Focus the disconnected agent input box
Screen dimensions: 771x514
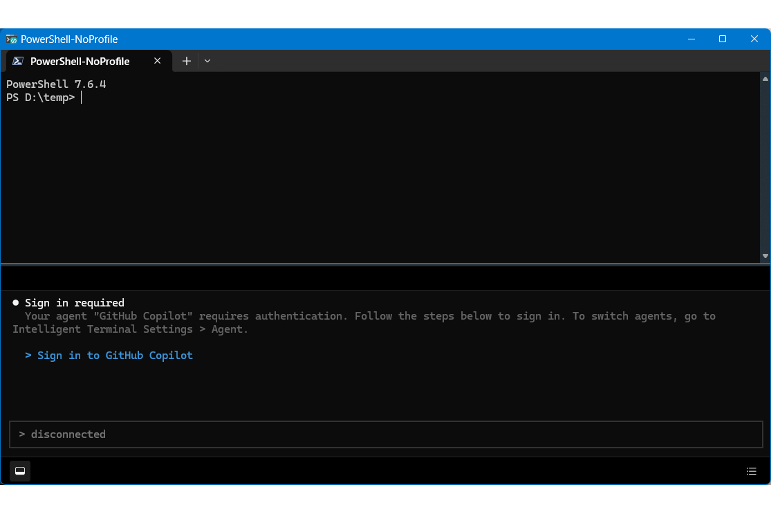[x=386, y=434]
